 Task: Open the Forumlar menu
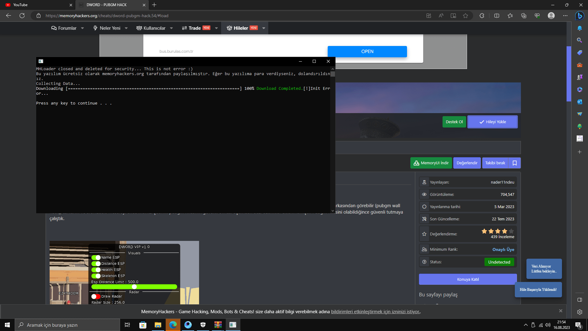tap(64, 28)
